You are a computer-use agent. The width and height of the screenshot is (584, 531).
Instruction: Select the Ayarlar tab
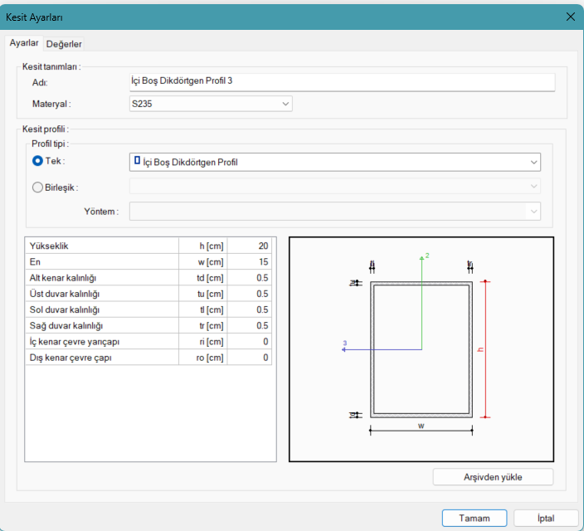point(24,43)
